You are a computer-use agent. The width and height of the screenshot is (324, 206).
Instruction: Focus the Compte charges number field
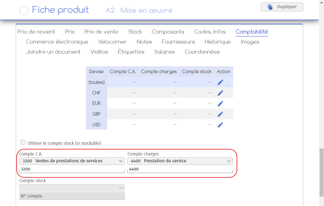click(x=180, y=169)
